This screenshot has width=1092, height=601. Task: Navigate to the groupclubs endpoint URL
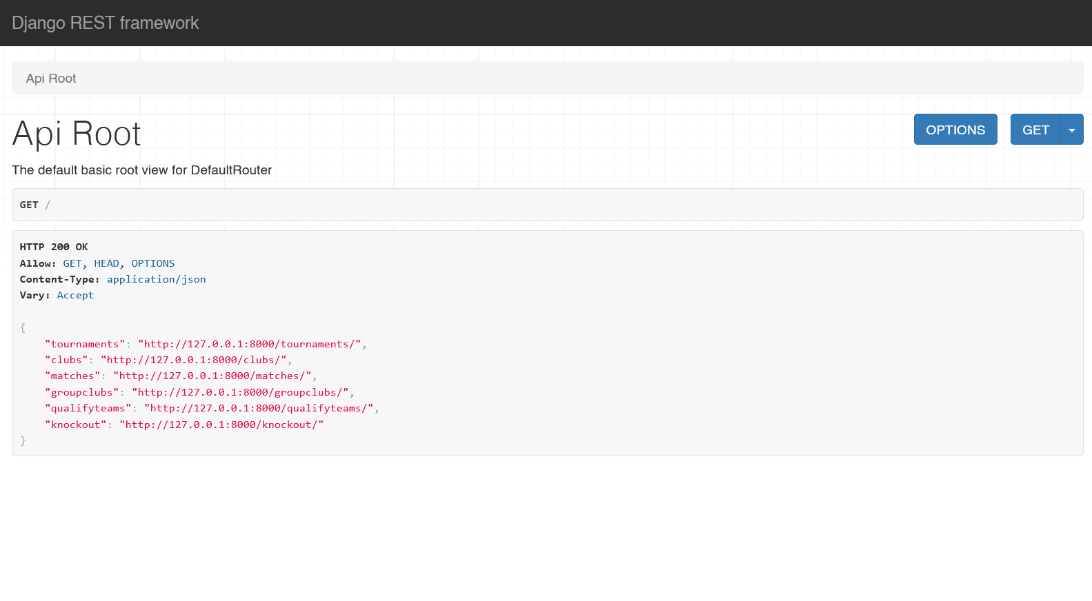click(240, 392)
